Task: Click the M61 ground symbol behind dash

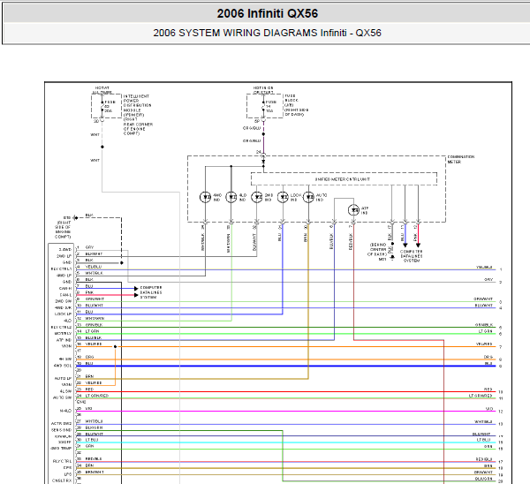Action: tap(392, 258)
